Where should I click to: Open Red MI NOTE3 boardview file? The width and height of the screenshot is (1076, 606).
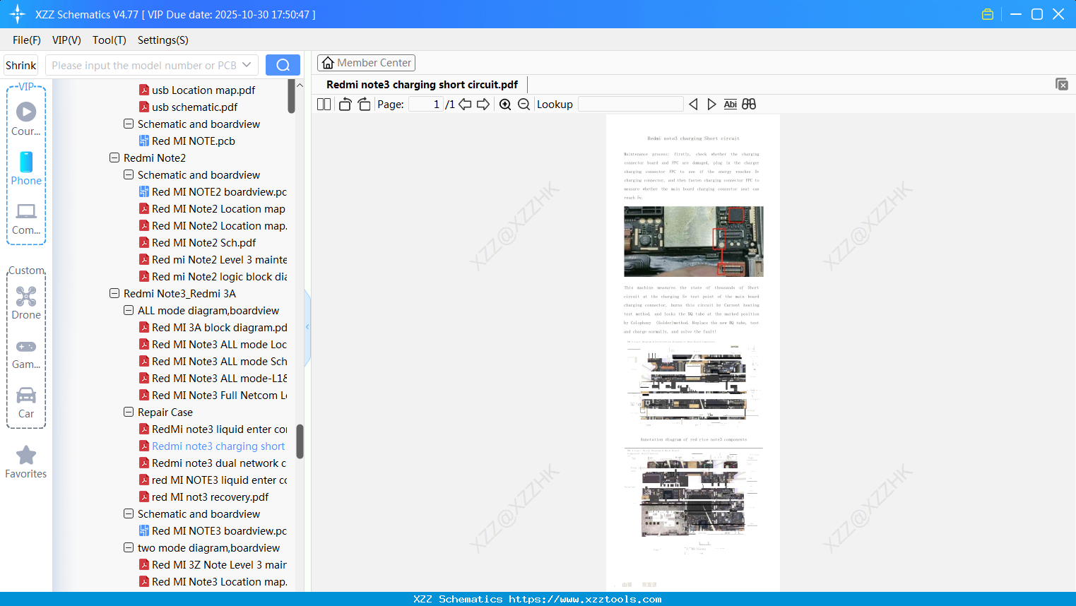coord(213,531)
